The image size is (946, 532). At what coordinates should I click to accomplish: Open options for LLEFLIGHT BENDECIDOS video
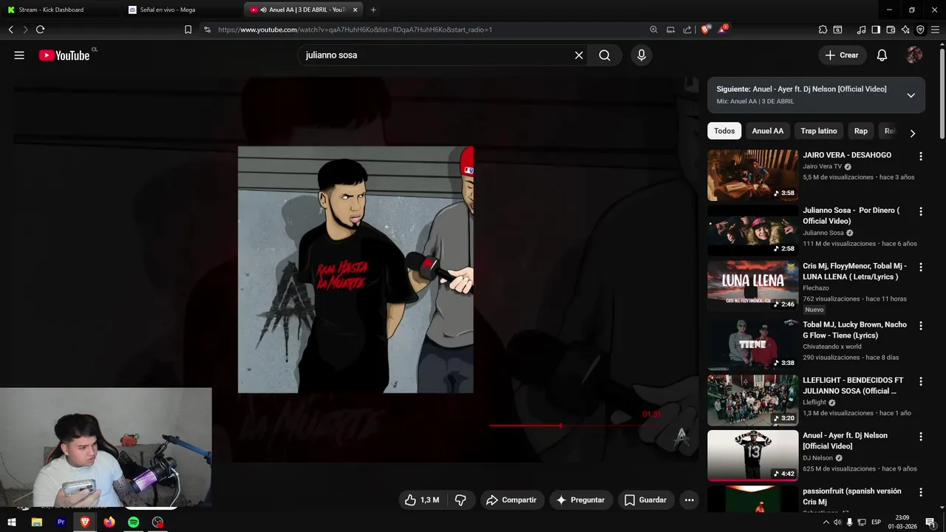tap(920, 381)
